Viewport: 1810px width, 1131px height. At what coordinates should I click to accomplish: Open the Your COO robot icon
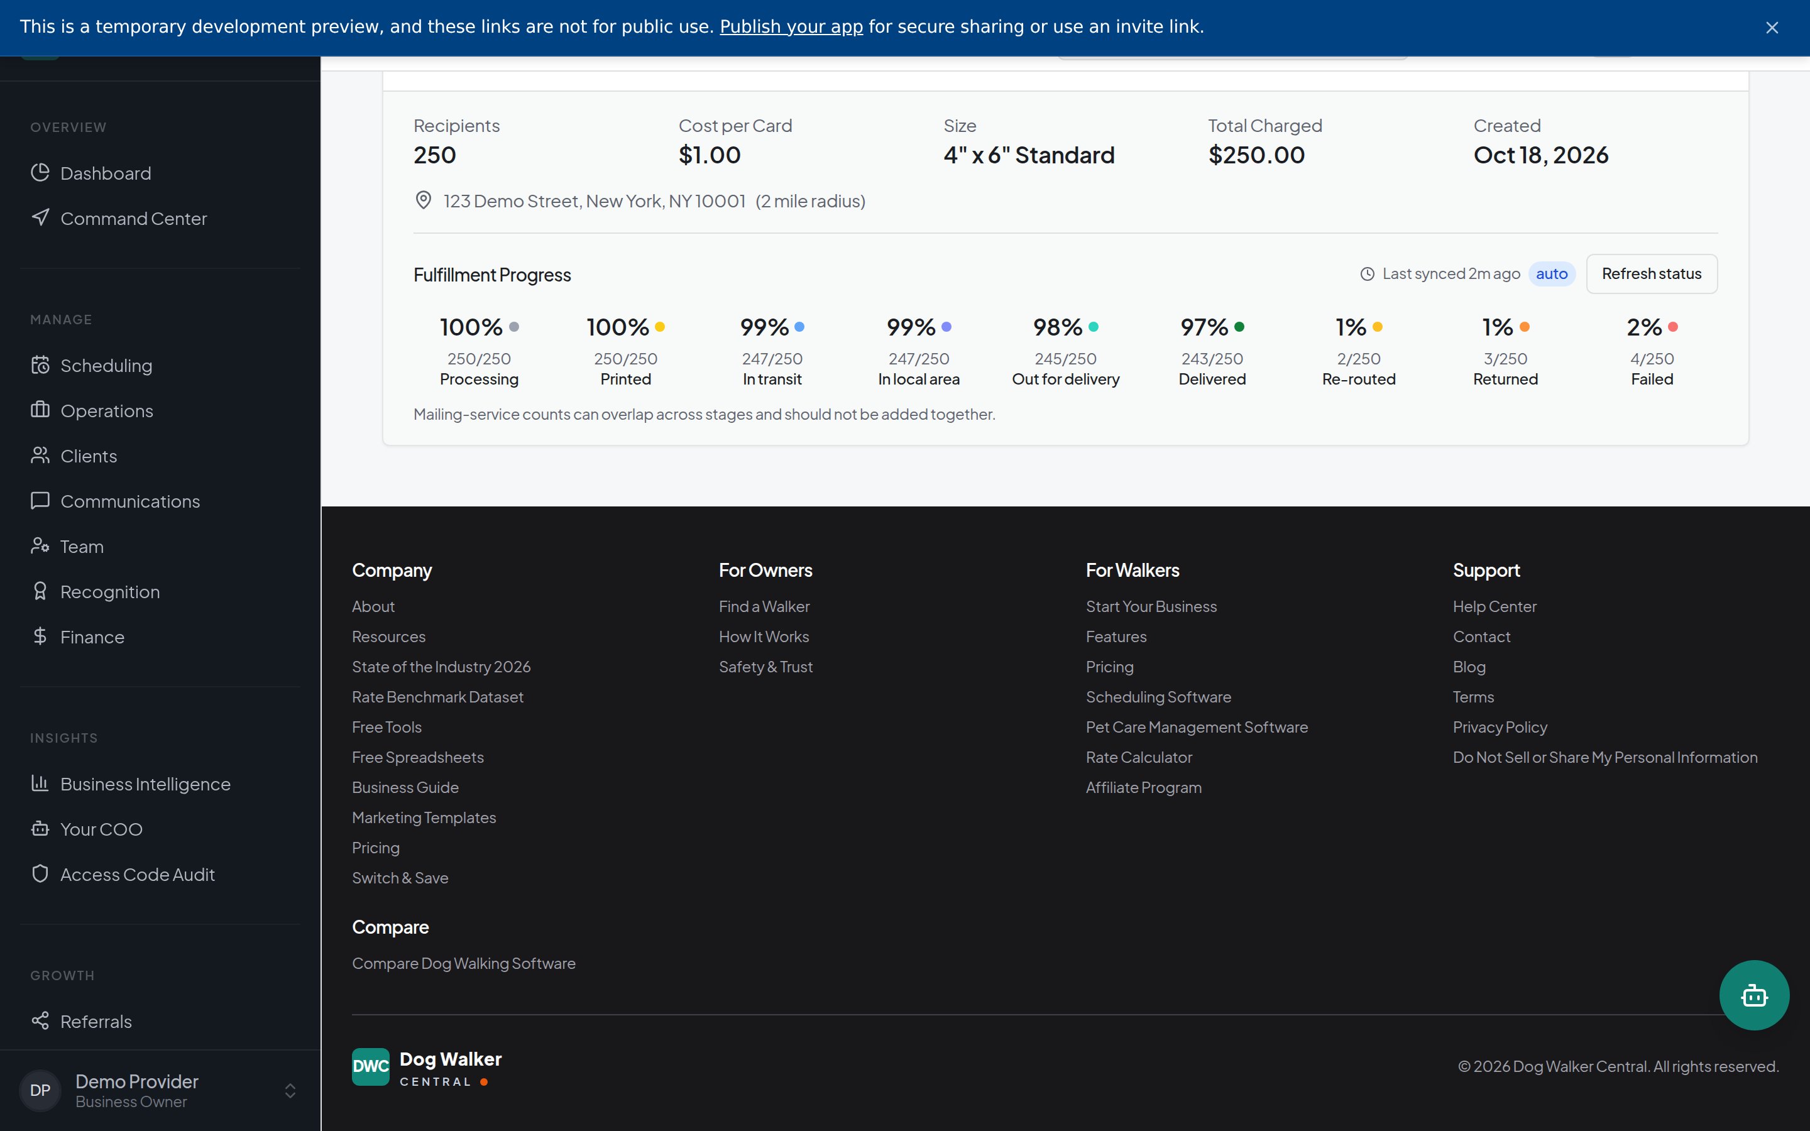[40, 829]
